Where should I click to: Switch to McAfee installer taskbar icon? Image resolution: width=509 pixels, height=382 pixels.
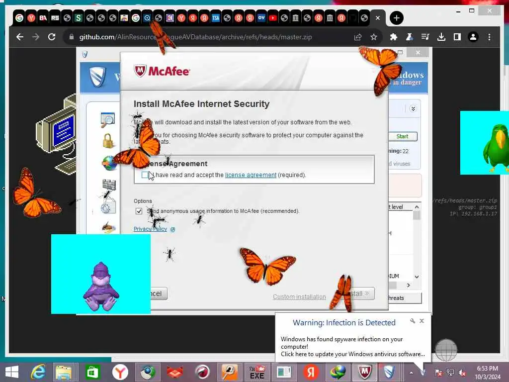point(365,372)
